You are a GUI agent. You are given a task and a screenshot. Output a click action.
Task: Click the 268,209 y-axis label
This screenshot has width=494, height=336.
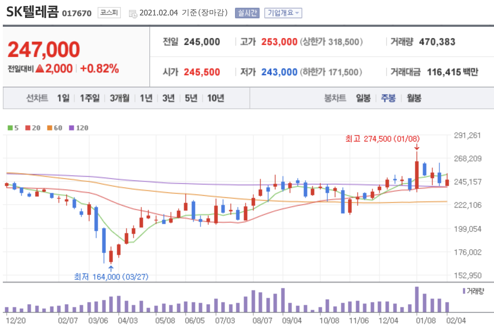(467, 158)
